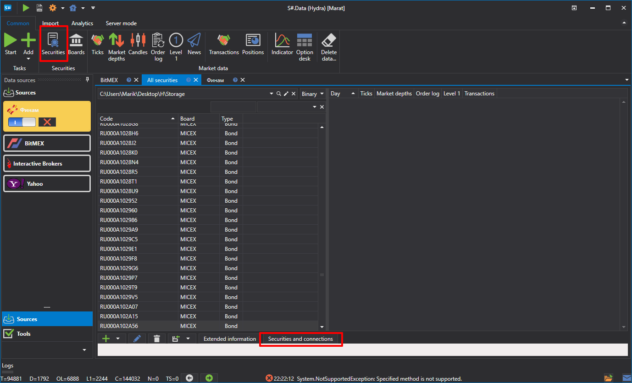Click the left arrow icon in status bar
Viewport: 632px width, 383px height.
point(189,378)
